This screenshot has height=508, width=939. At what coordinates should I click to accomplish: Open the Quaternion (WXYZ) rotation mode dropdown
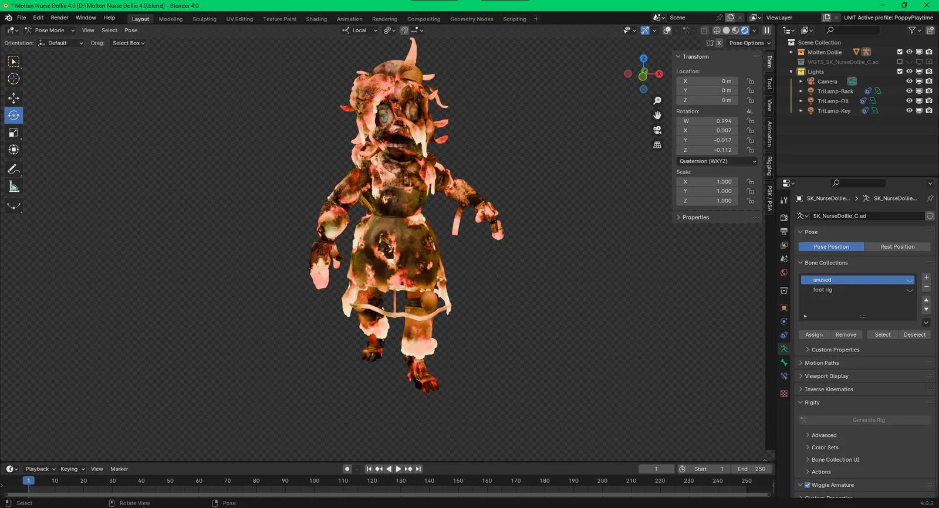coord(718,161)
